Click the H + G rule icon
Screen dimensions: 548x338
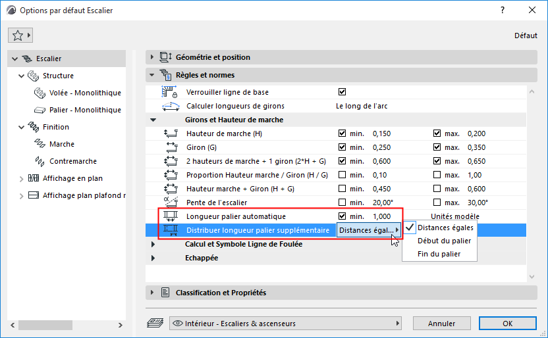point(171,189)
